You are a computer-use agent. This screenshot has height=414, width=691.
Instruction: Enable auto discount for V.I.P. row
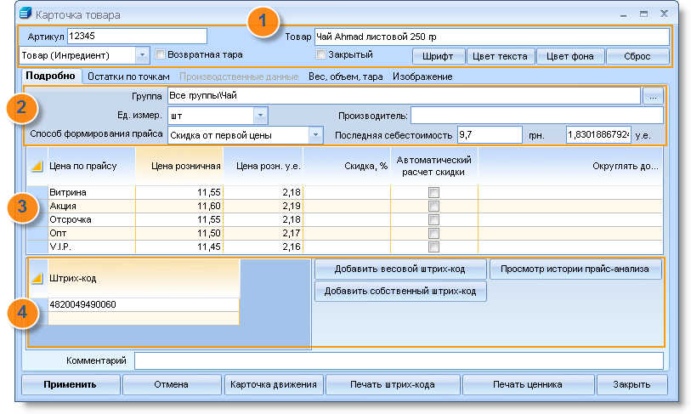tap(433, 247)
